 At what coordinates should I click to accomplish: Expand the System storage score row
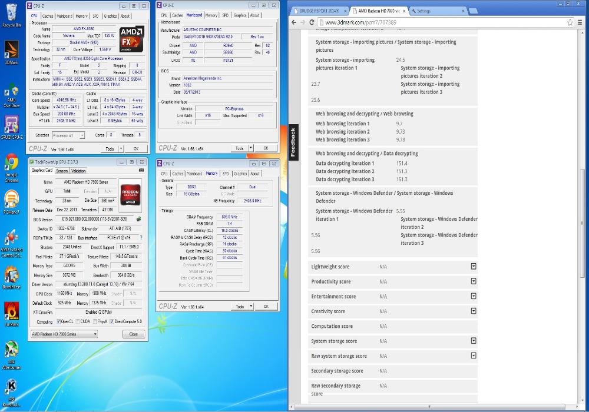point(474,340)
